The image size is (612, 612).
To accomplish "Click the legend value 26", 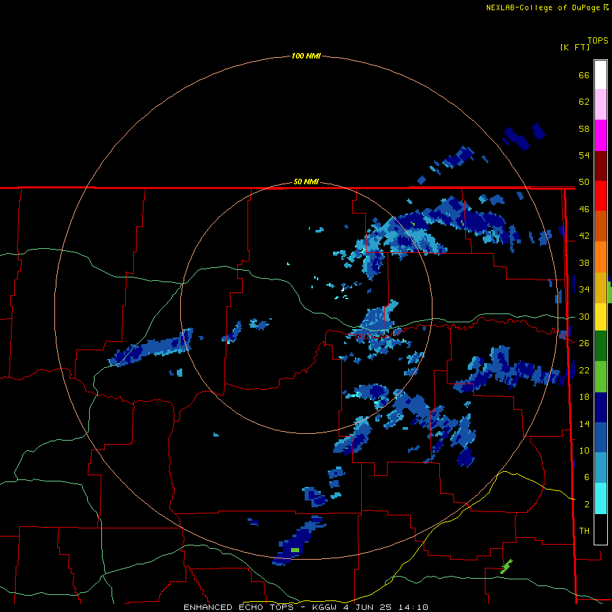I will click(584, 343).
